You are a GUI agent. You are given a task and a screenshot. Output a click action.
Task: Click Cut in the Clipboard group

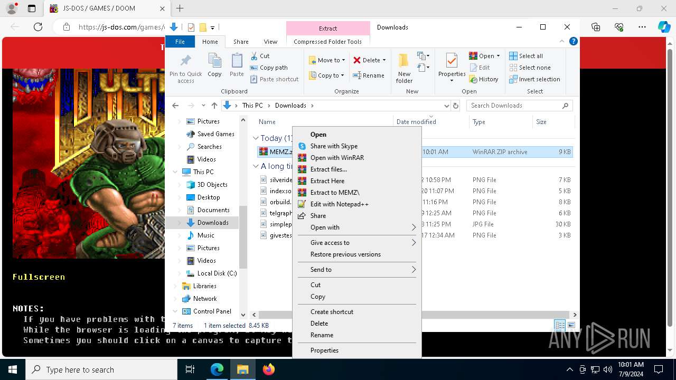coord(260,56)
